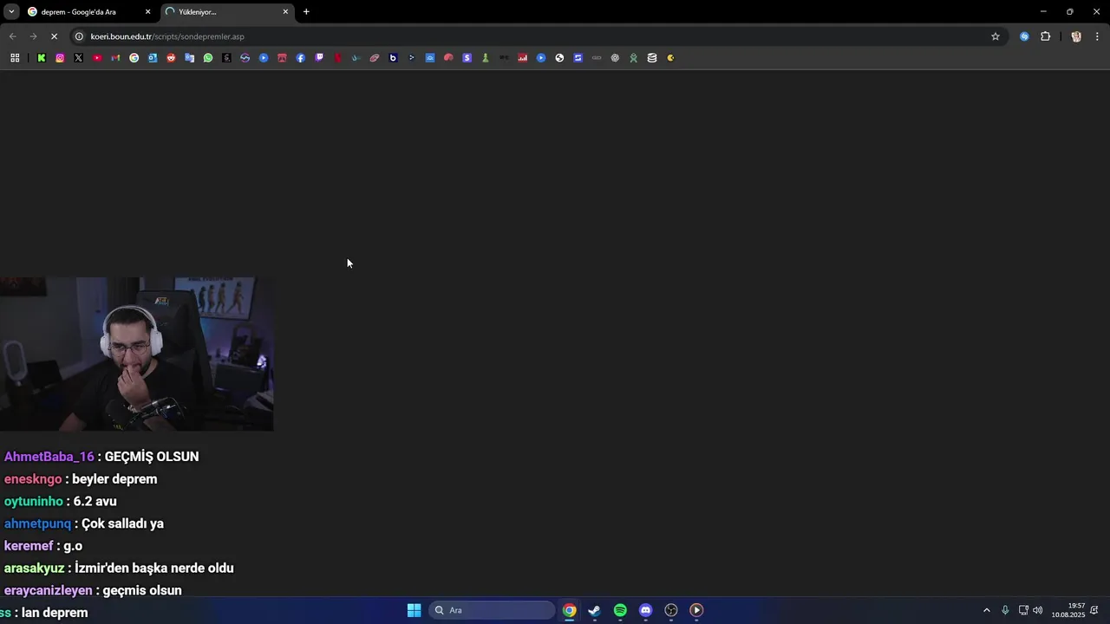Open the Google bookmark
This screenshot has height=624, width=1110.
point(134,58)
